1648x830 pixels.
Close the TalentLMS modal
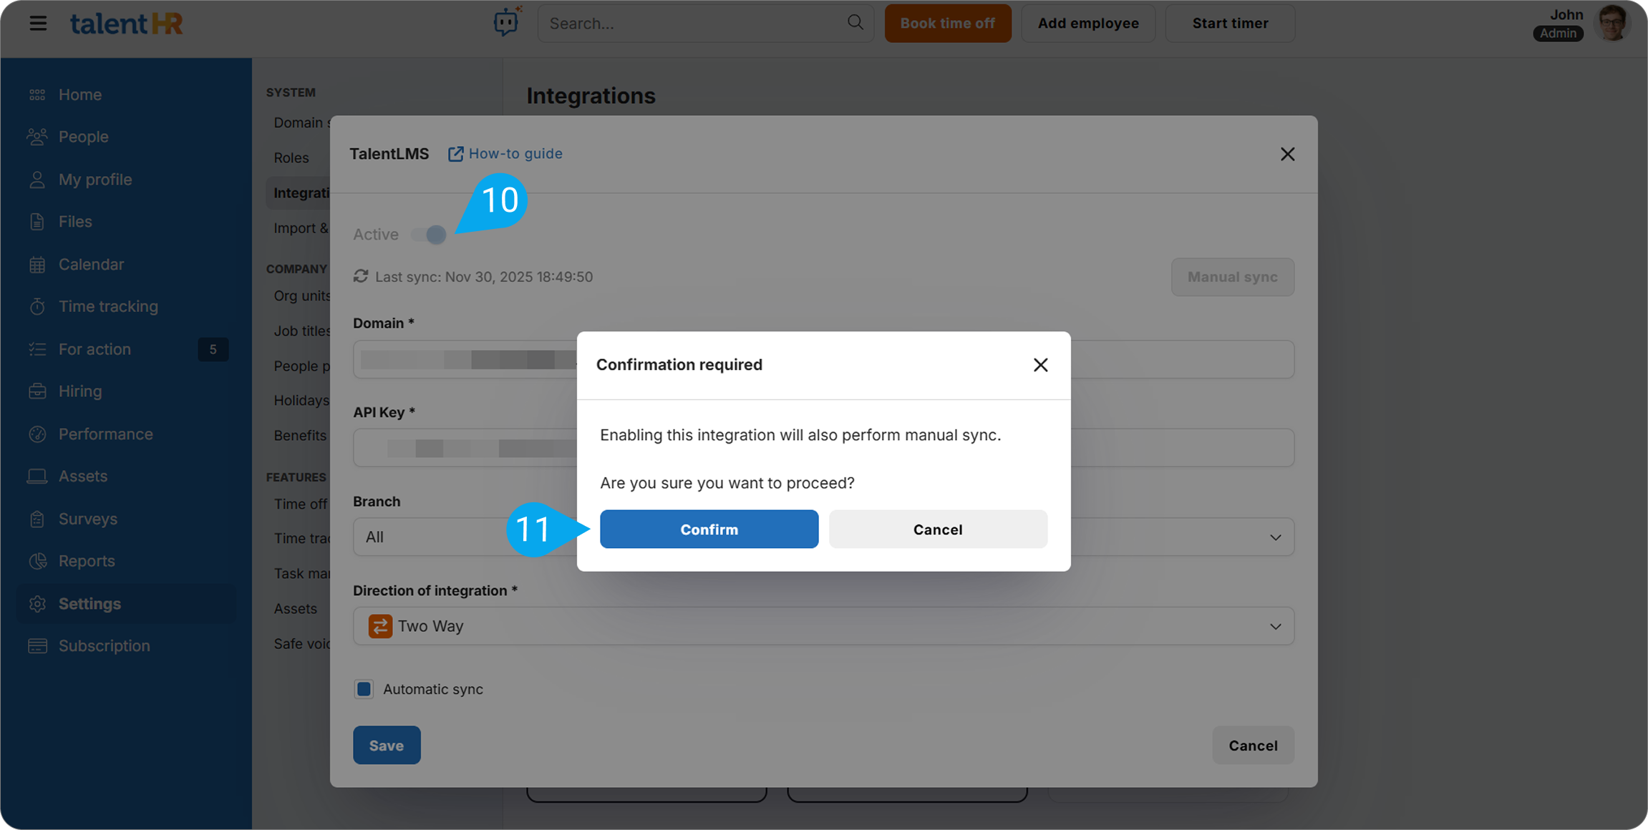click(1287, 155)
